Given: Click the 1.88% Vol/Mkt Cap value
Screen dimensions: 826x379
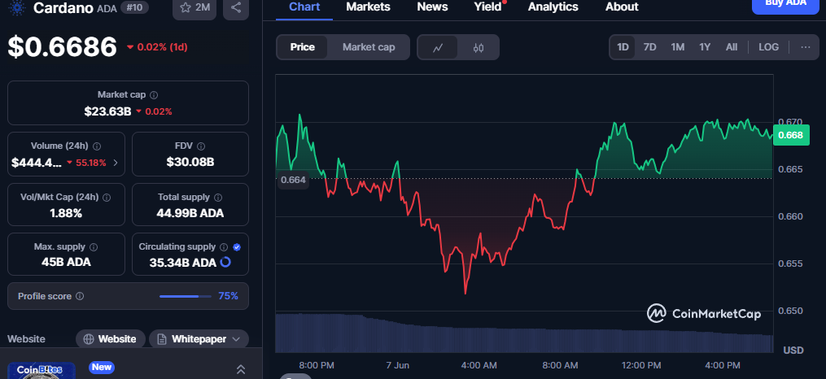Looking at the screenshot, I should [x=66, y=213].
